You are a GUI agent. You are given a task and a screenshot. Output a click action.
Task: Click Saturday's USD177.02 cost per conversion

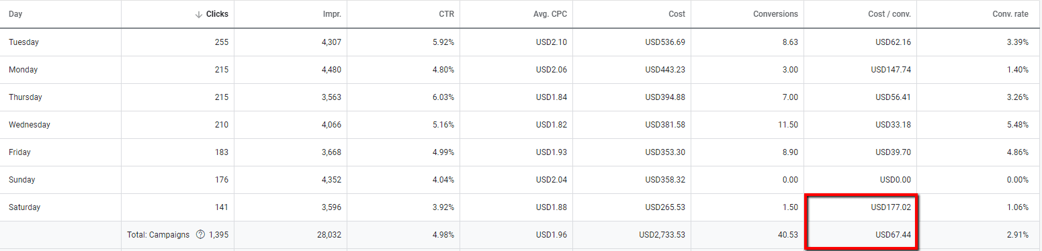[x=893, y=207]
